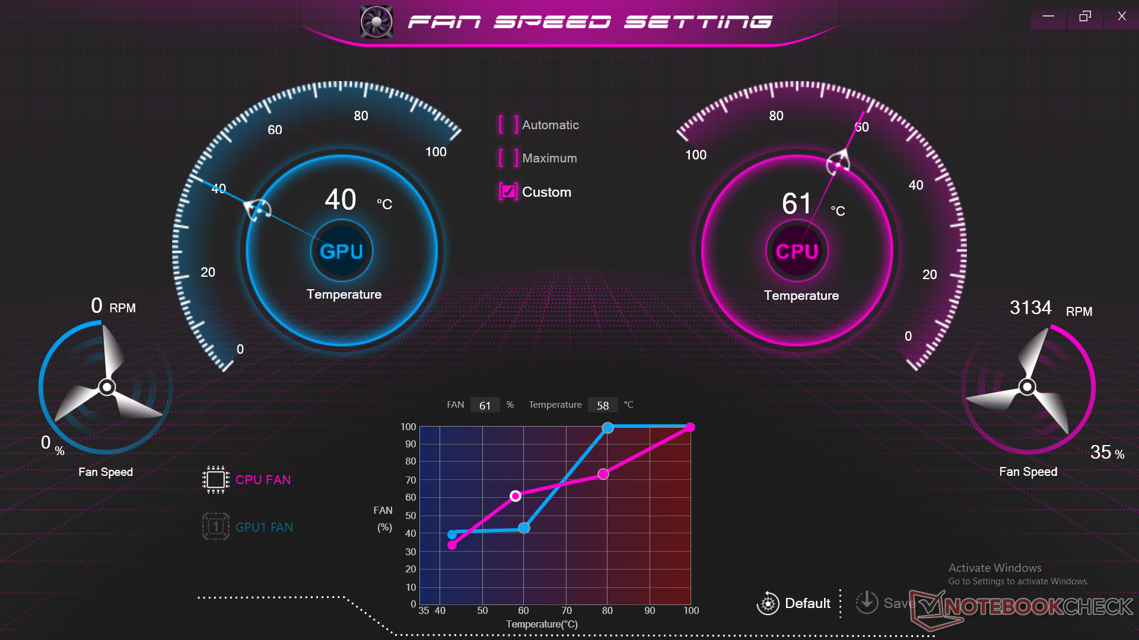Click the Save download icon

tap(867, 602)
